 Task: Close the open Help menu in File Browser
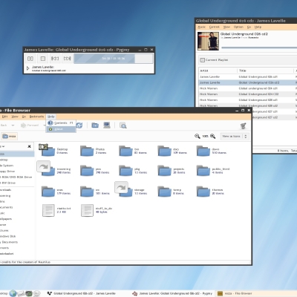51,117
